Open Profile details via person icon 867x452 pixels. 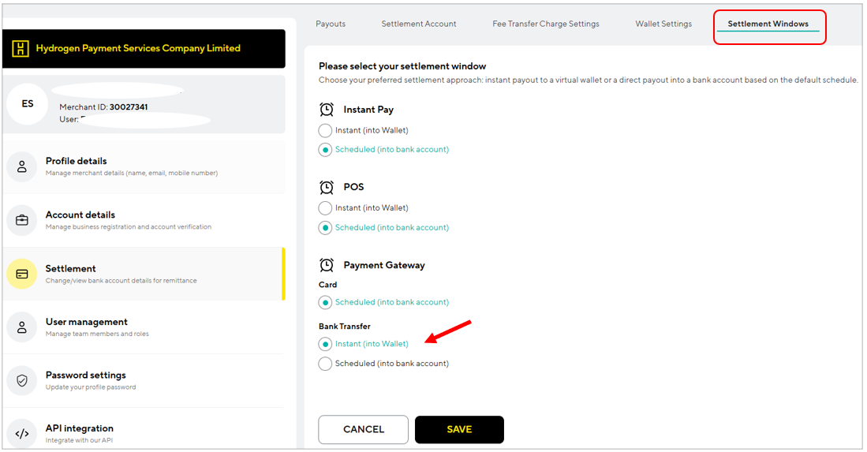click(x=22, y=166)
